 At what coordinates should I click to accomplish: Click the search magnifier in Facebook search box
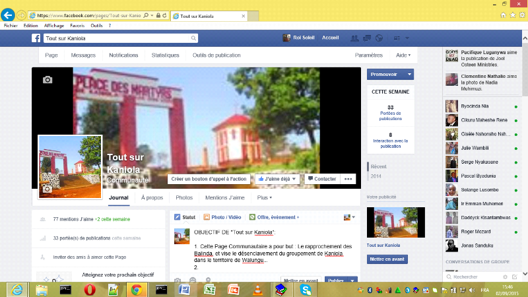(x=193, y=38)
